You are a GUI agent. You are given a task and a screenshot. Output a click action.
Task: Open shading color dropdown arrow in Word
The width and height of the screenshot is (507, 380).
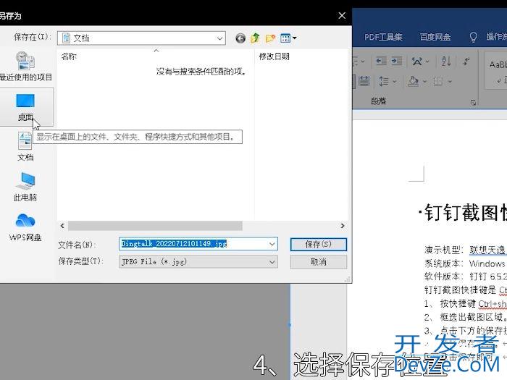tap(424, 81)
